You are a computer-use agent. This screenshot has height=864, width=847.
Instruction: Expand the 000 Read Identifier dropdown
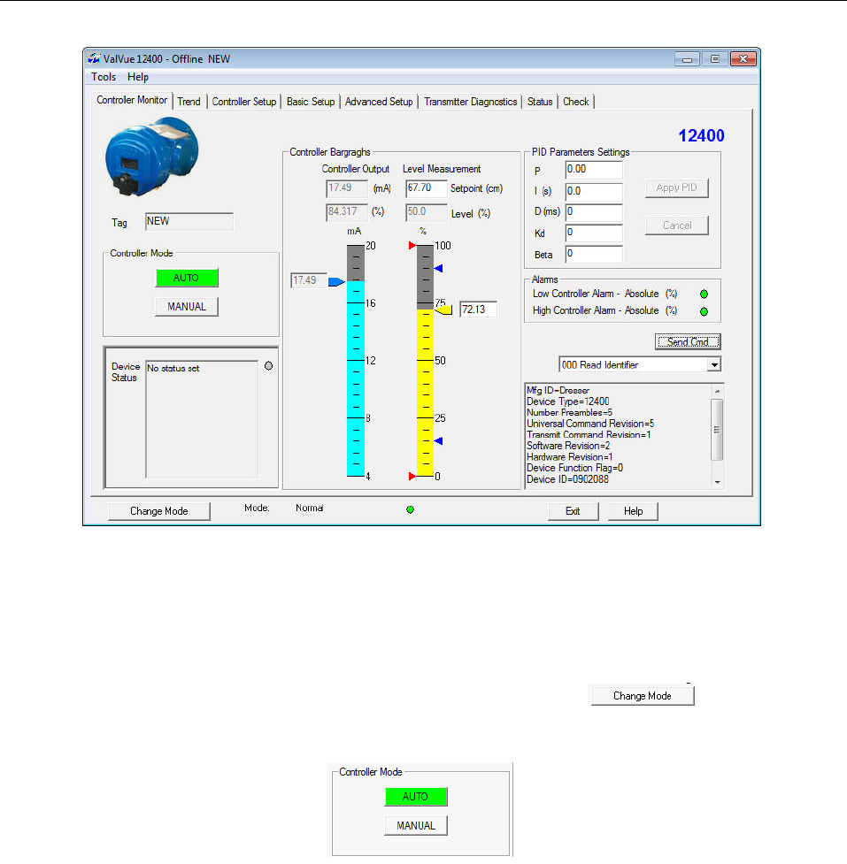click(714, 364)
